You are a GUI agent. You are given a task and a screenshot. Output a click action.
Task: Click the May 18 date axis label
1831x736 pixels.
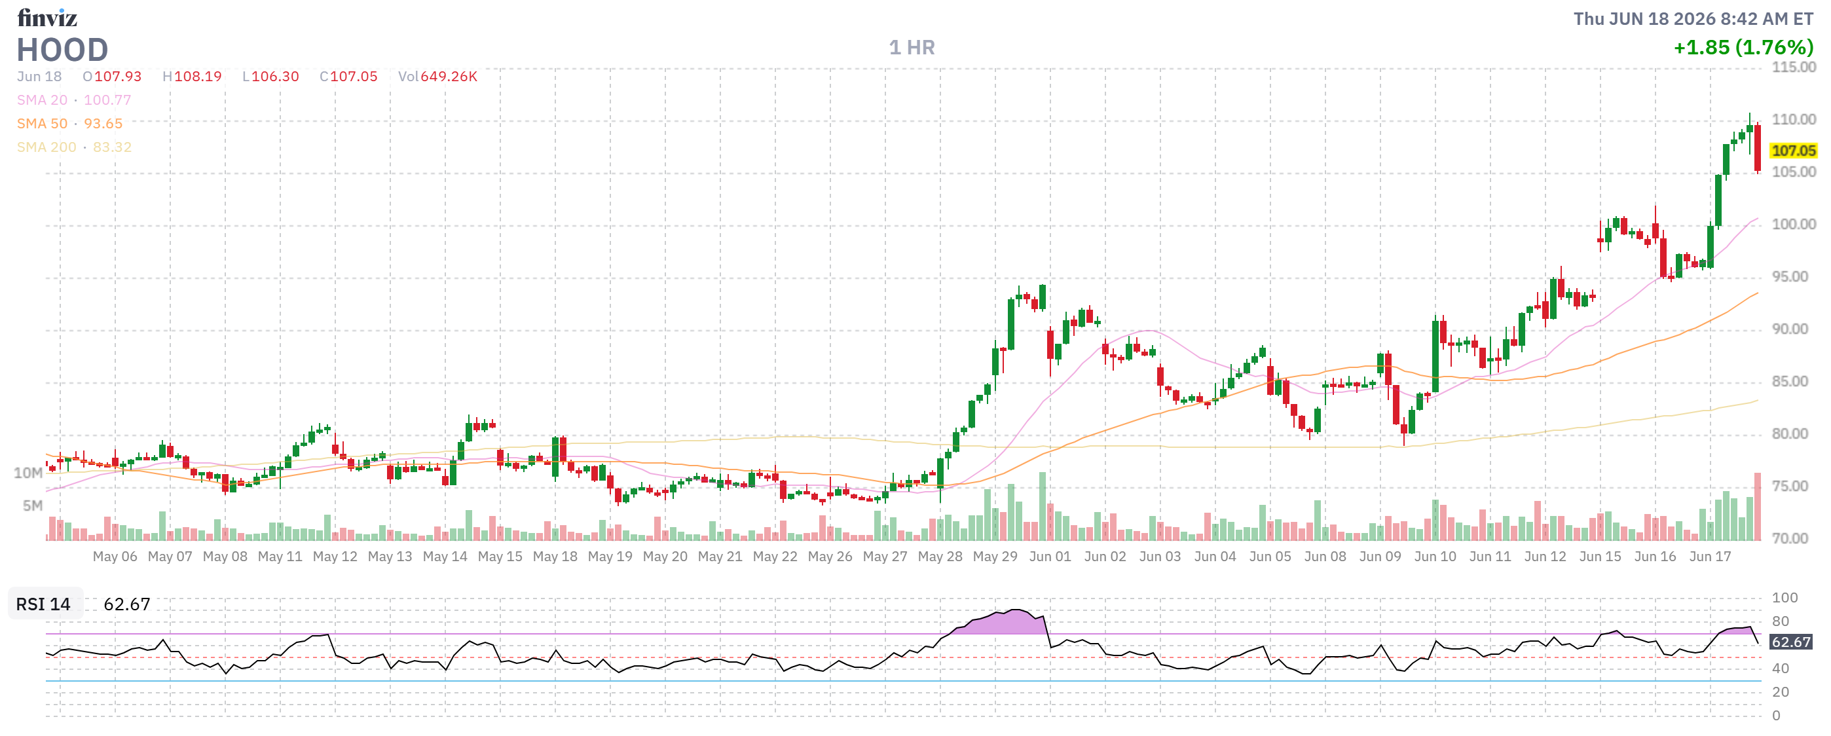coord(555,557)
